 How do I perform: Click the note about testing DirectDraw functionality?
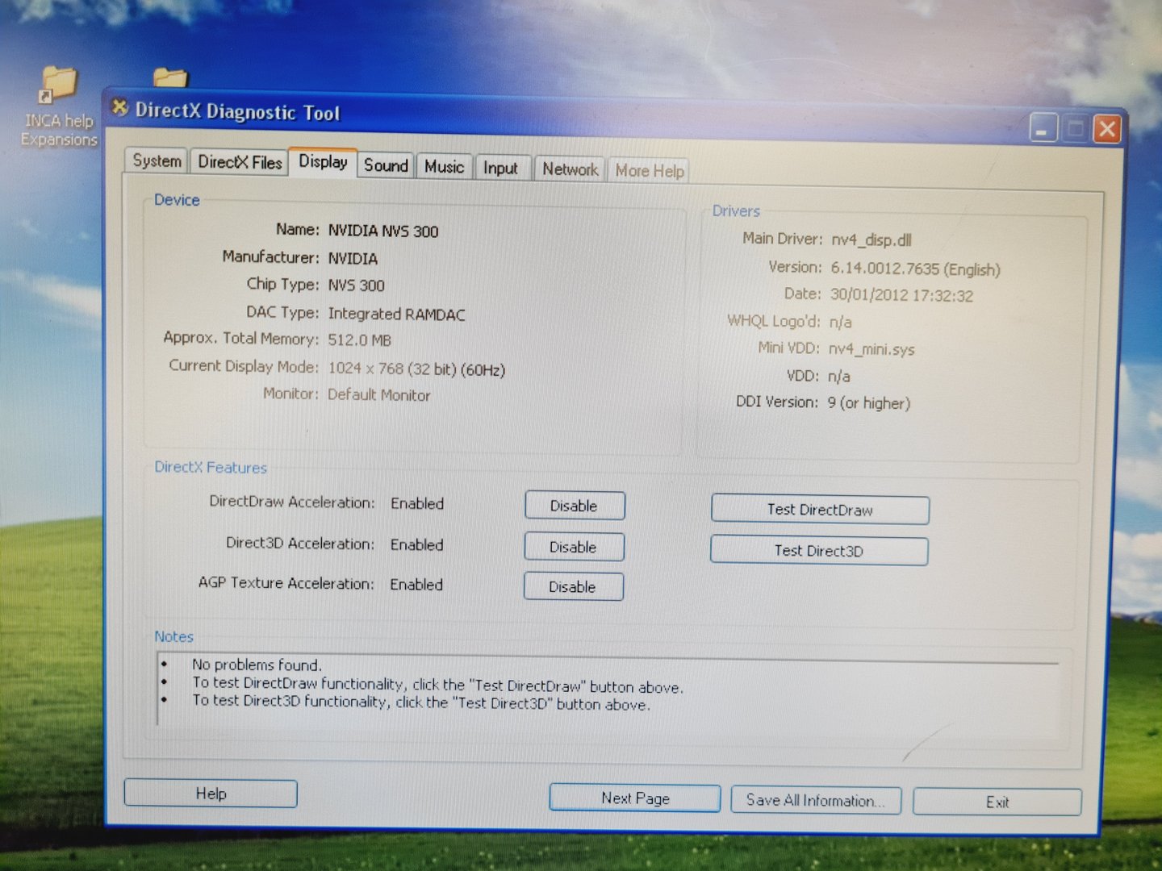pyautogui.click(x=437, y=685)
